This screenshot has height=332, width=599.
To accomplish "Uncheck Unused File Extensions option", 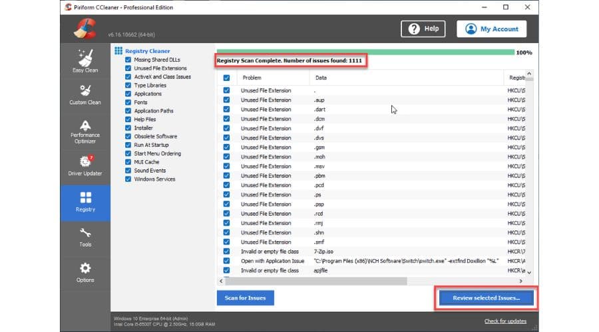I will 128,68.
